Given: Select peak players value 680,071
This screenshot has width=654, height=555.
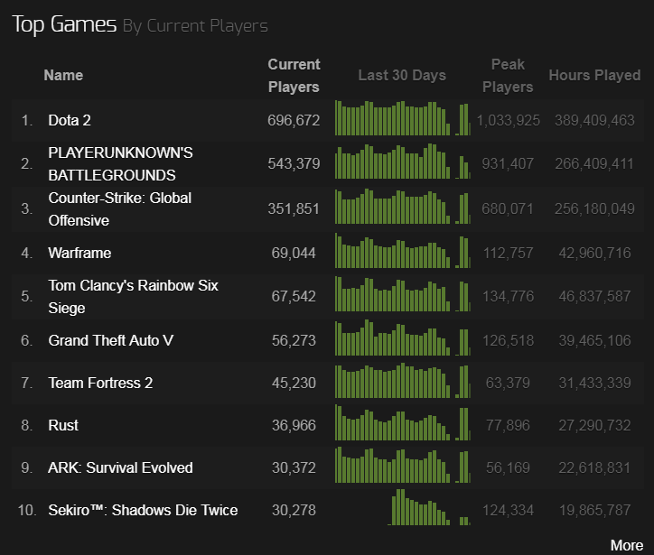Looking at the screenshot, I should click(x=508, y=208).
